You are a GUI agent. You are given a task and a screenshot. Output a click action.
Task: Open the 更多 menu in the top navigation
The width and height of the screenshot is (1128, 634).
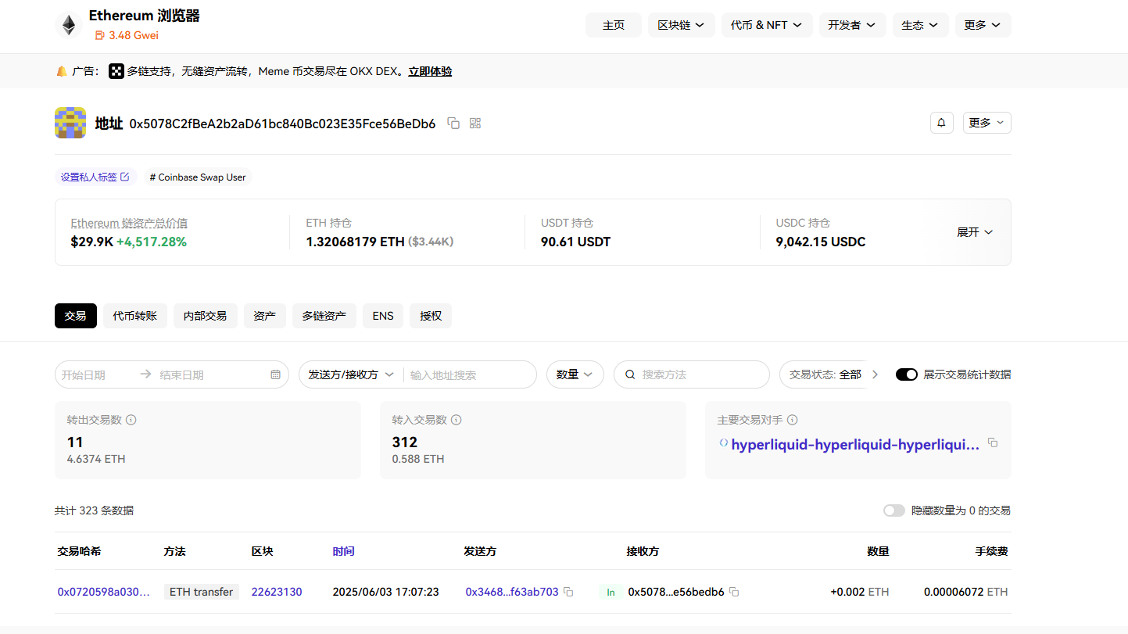click(983, 25)
